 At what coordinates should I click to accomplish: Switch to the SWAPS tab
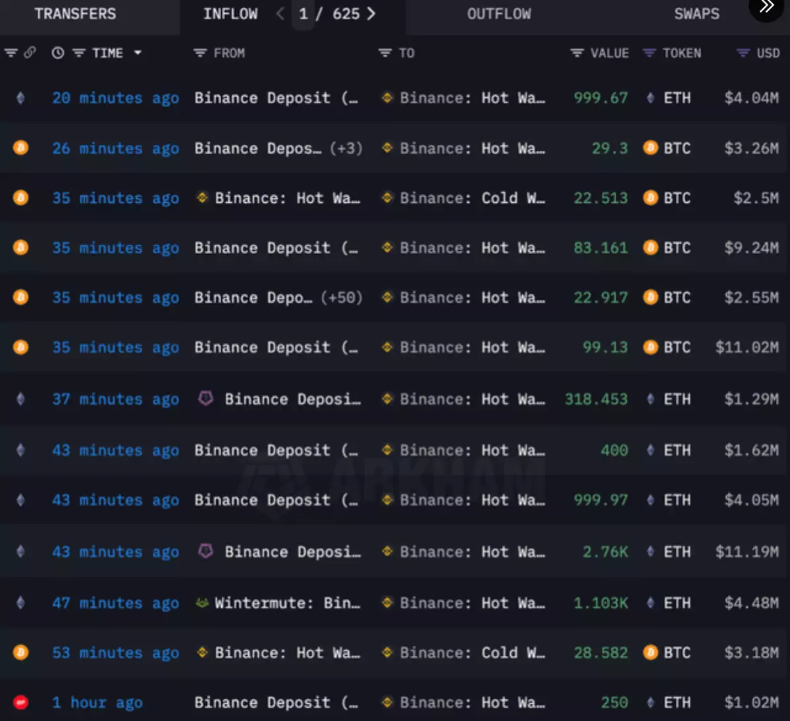click(696, 14)
